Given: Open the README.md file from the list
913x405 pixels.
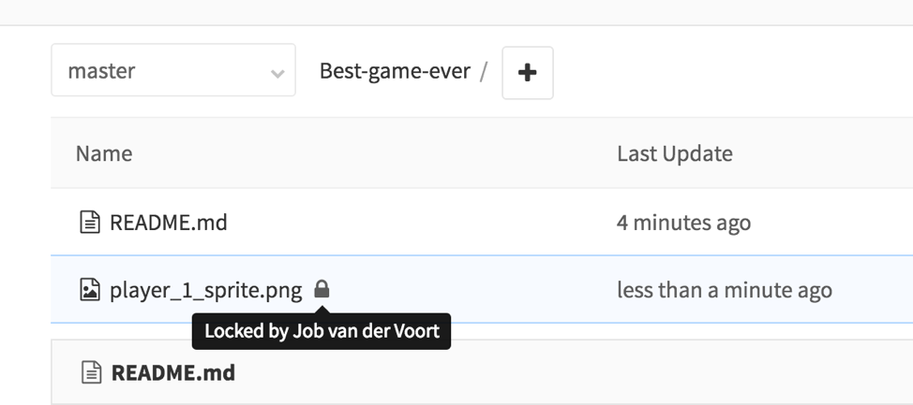Looking at the screenshot, I should click(x=168, y=223).
